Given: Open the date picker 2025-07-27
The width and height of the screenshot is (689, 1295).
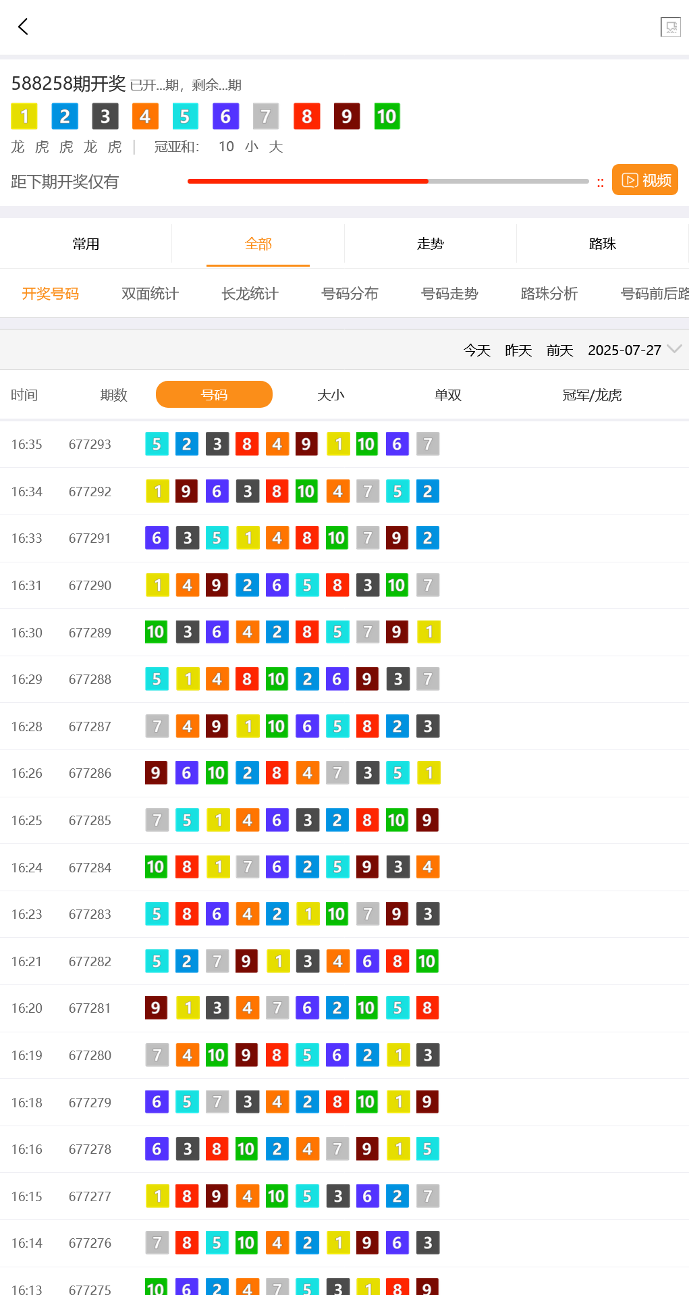Looking at the screenshot, I should click(x=624, y=350).
